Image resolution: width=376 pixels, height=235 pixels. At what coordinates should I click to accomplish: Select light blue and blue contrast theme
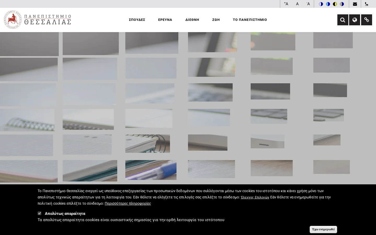[328, 4]
